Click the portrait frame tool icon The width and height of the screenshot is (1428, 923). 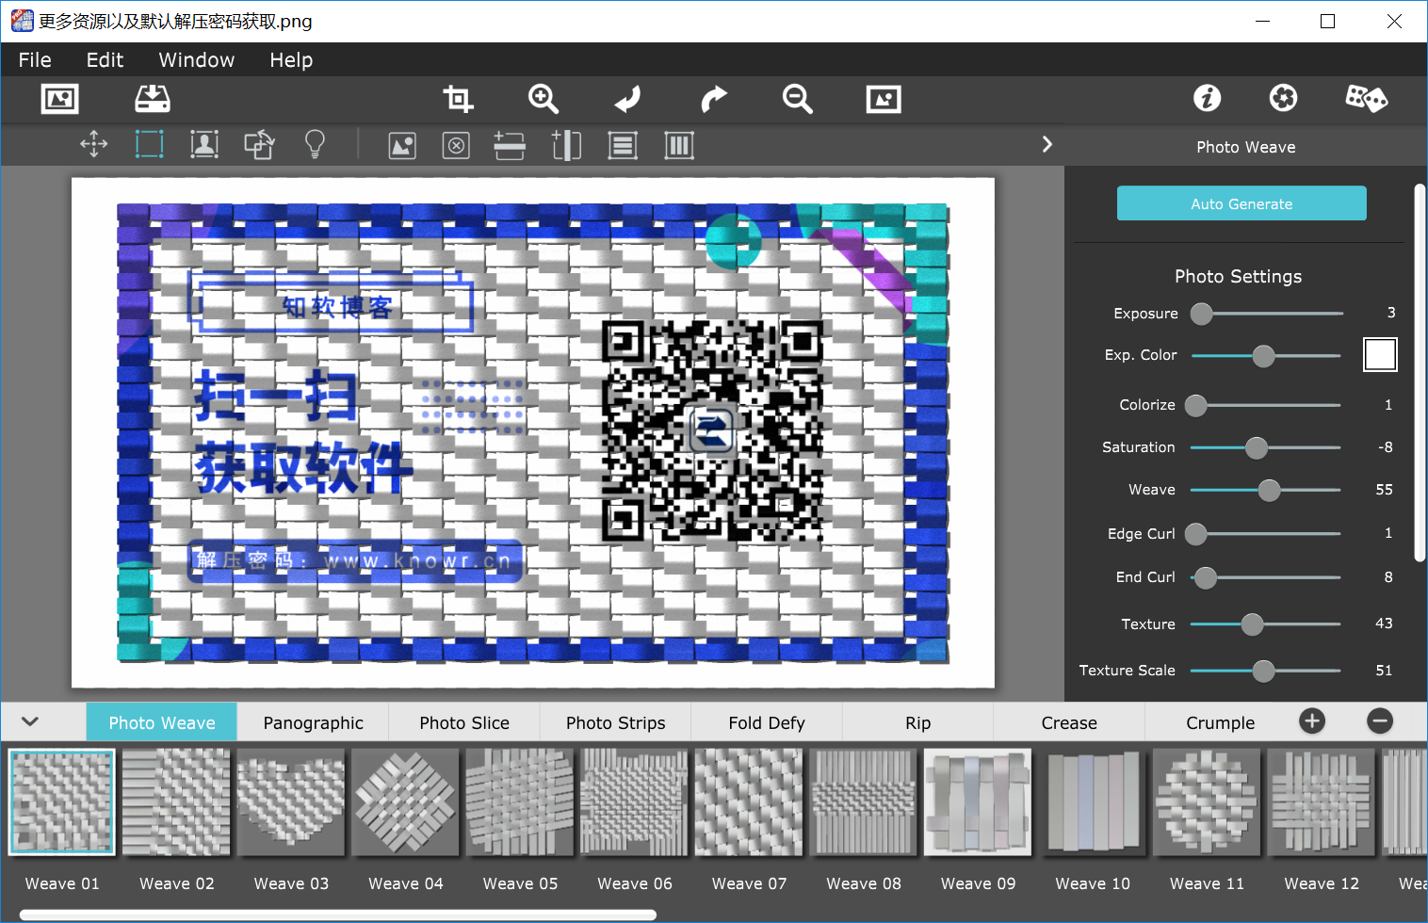coord(204,145)
